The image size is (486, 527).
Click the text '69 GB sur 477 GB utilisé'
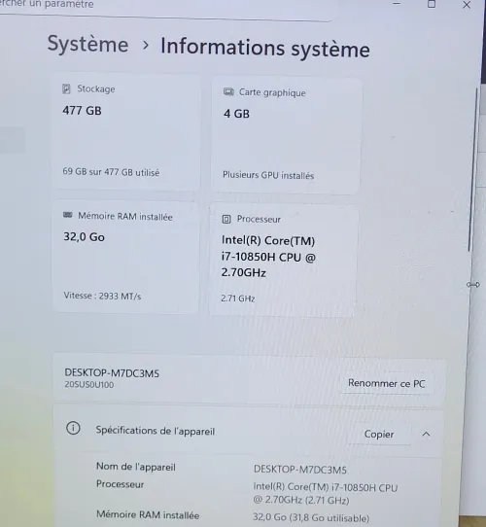111,172
